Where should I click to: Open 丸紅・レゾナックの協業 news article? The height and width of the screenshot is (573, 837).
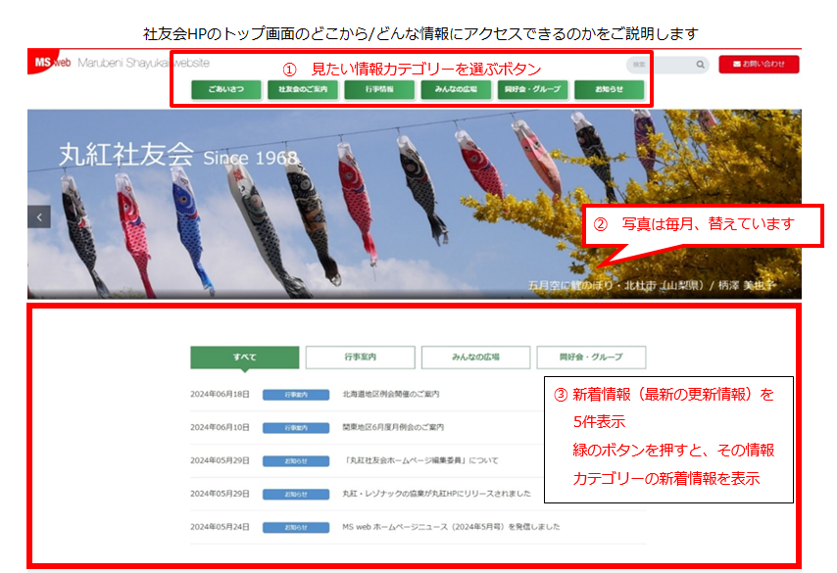[436, 494]
